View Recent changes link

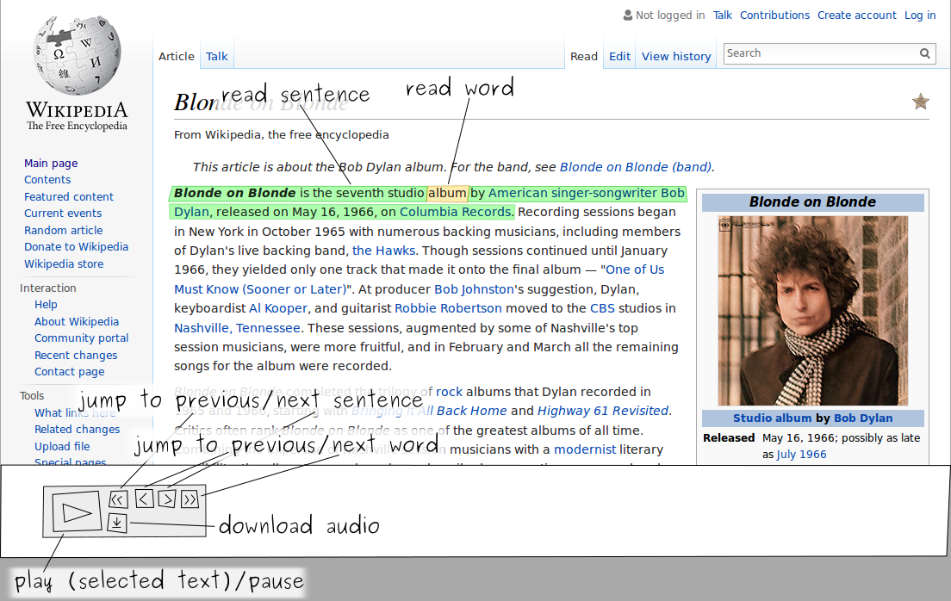[76, 355]
